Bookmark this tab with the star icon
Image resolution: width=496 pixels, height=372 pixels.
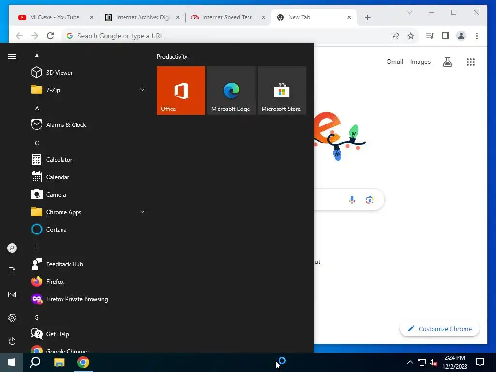pos(411,36)
